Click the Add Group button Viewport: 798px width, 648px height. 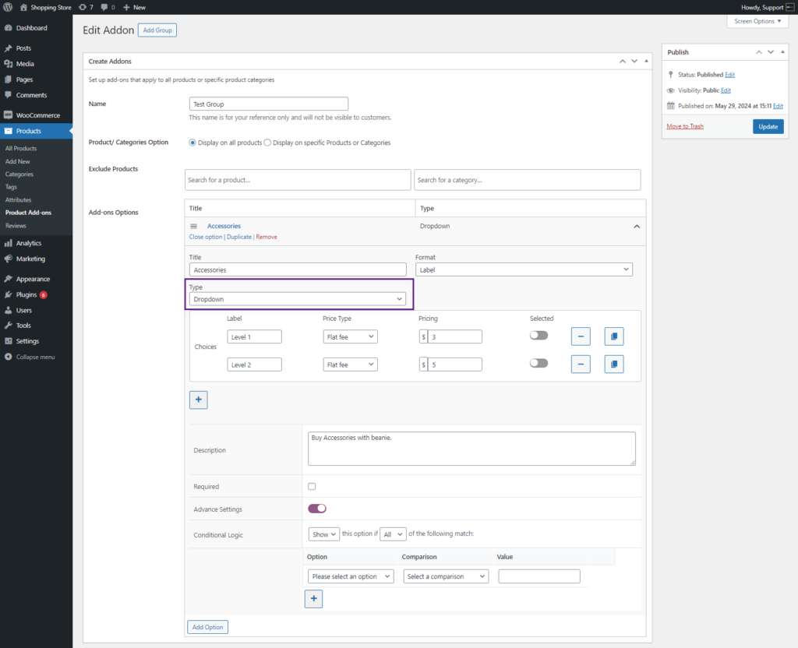coord(157,30)
